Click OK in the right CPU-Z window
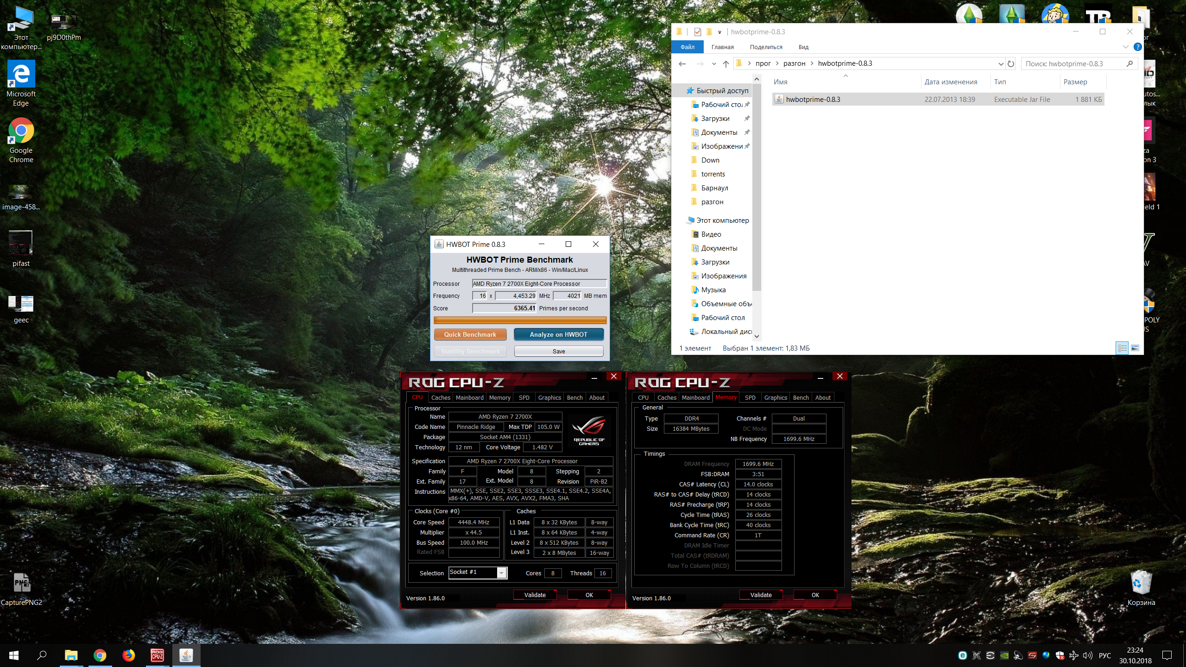The width and height of the screenshot is (1186, 667). pyautogui.click(x=815, y=595)
